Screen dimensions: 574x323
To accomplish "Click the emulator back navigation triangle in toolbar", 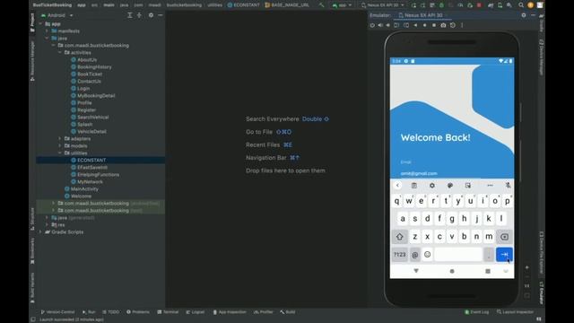I will [x=415, y=25].
